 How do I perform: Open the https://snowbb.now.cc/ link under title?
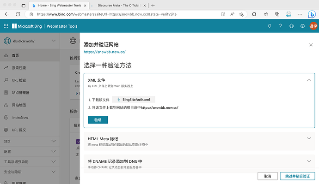104,52
